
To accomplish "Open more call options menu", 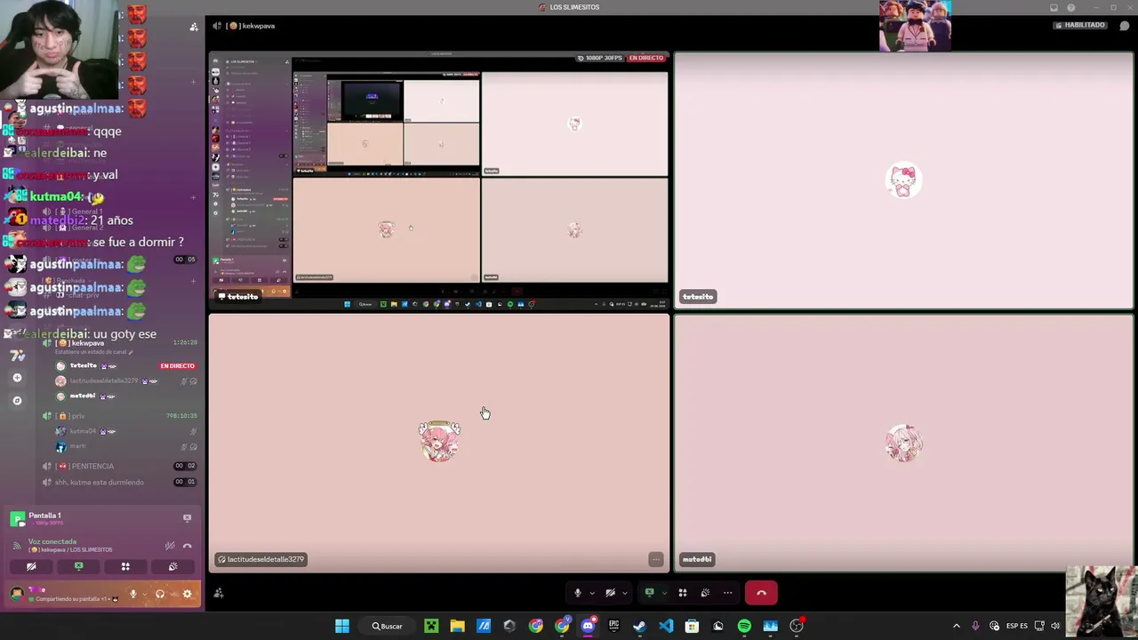I will tap(727, 593).
